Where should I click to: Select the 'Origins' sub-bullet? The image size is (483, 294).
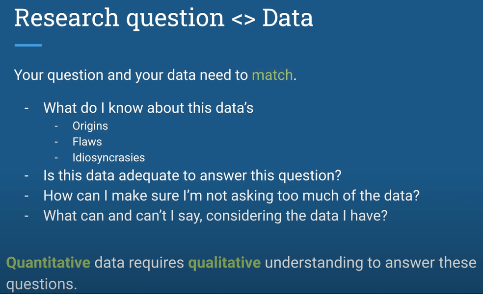90,126
